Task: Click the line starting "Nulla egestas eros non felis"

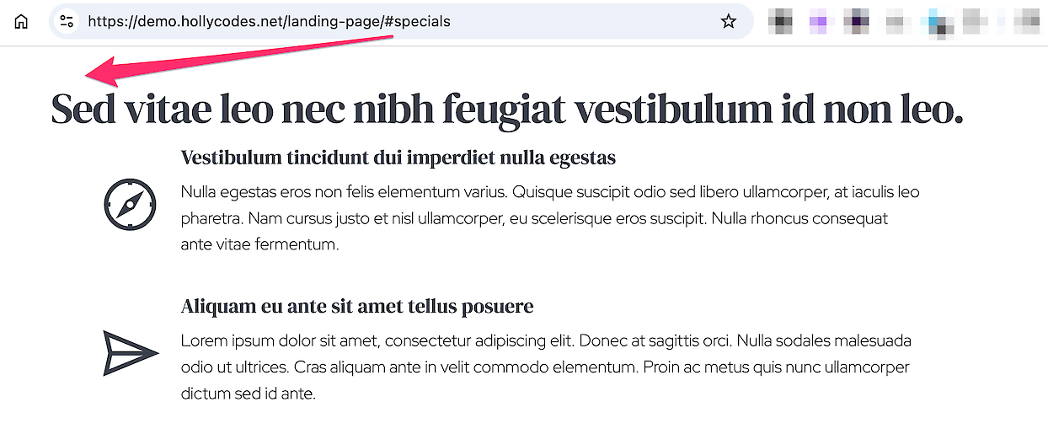Action: coord(550,192)
